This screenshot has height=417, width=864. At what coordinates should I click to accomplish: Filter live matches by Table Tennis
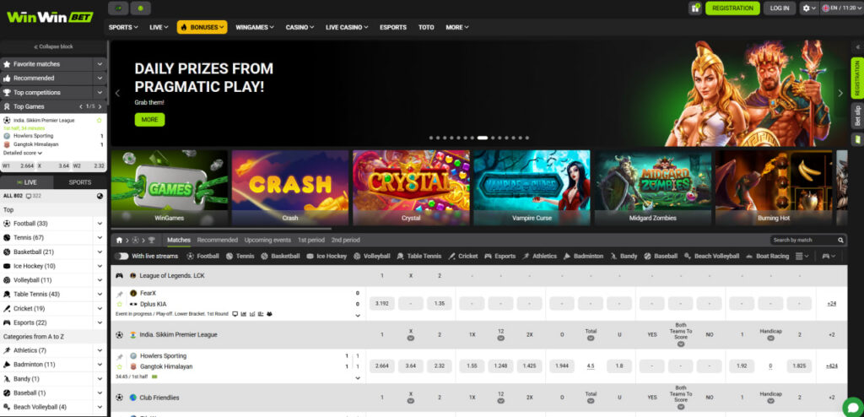tap(418, 256)
